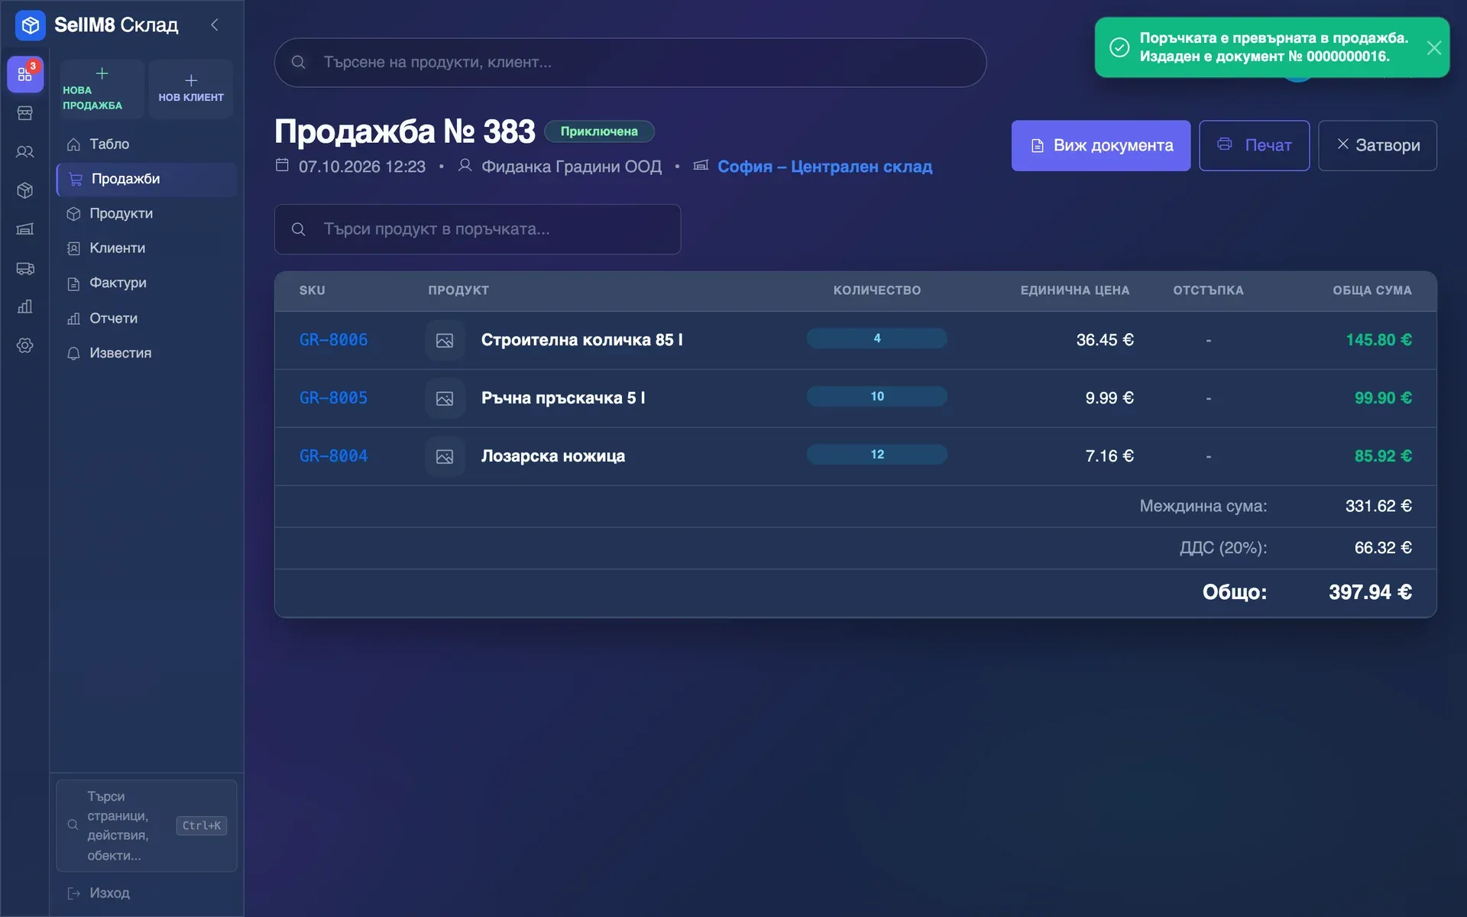
Task: Click the Печат button
Action: (1254, 145)
